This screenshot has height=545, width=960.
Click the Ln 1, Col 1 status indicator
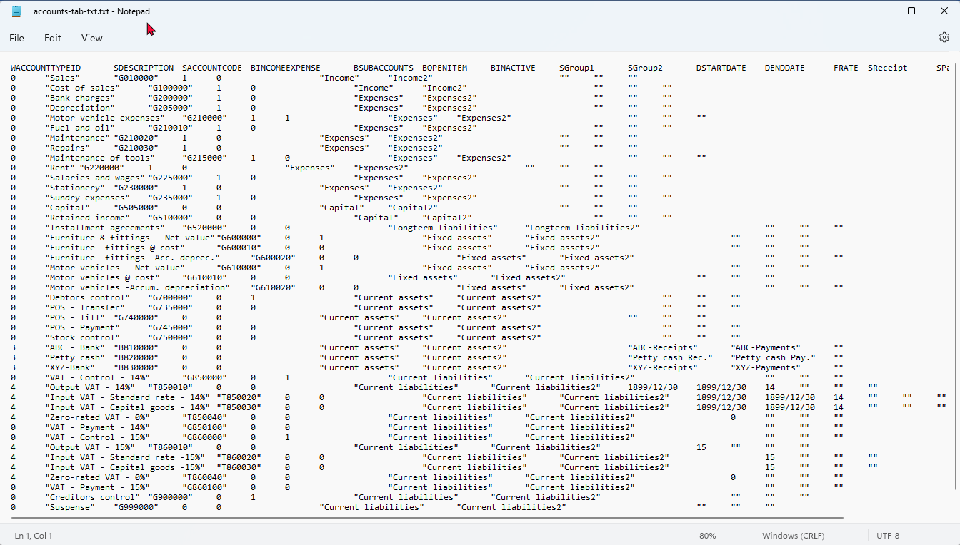click(x=34, y=536)
